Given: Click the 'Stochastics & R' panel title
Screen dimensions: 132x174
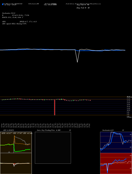Looking at the screenshot, I should coord(108,130).
